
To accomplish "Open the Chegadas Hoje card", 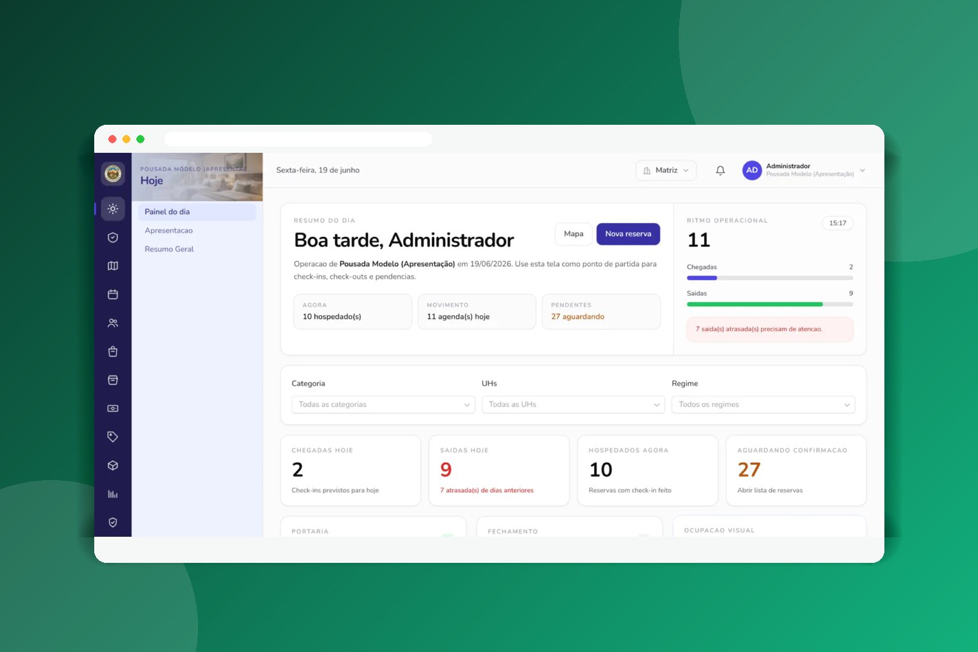I will (350, 471).
